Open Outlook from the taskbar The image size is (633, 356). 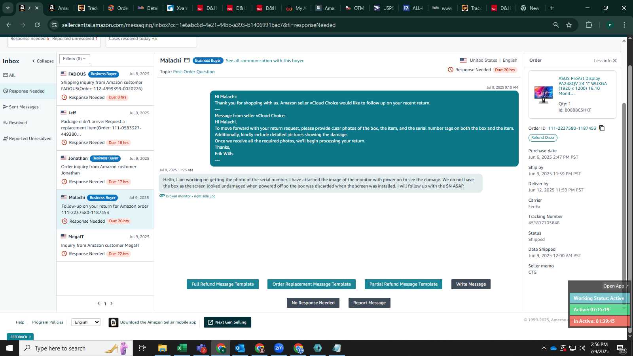240,348
